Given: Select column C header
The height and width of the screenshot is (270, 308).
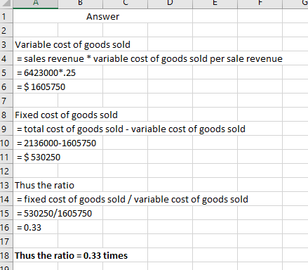Looking at the screenshot, I should [125, 4].
